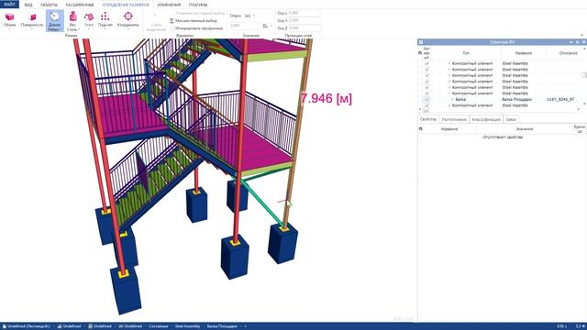The image size is (587, 330).
Task: Select the Поверхность surface measurement tool
Action: [x=32, y=20]
